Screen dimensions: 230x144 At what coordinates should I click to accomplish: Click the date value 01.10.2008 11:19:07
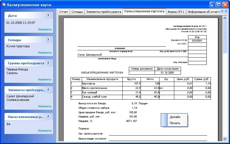pyautogui.click(x=21, y=23)
